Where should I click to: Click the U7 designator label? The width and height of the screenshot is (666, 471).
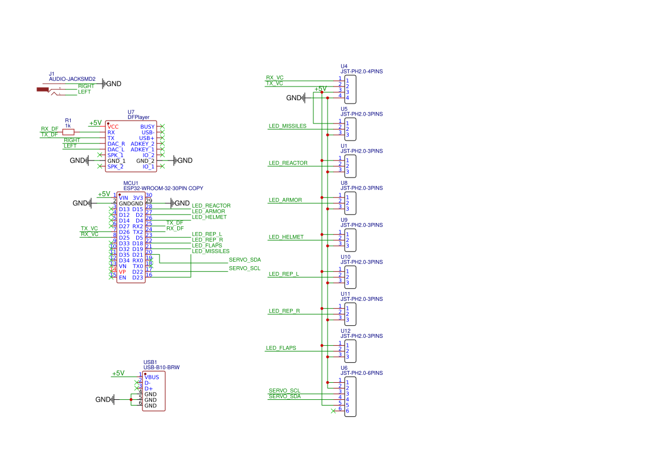click(131, 112)
